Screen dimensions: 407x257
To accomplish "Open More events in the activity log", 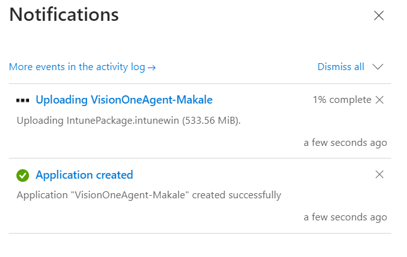I will coord(82,67).
